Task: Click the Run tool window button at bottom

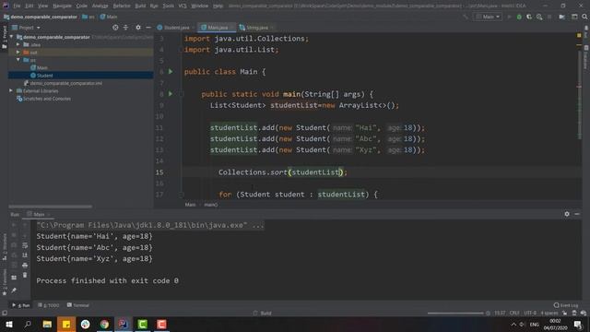Action: [21, 305]
